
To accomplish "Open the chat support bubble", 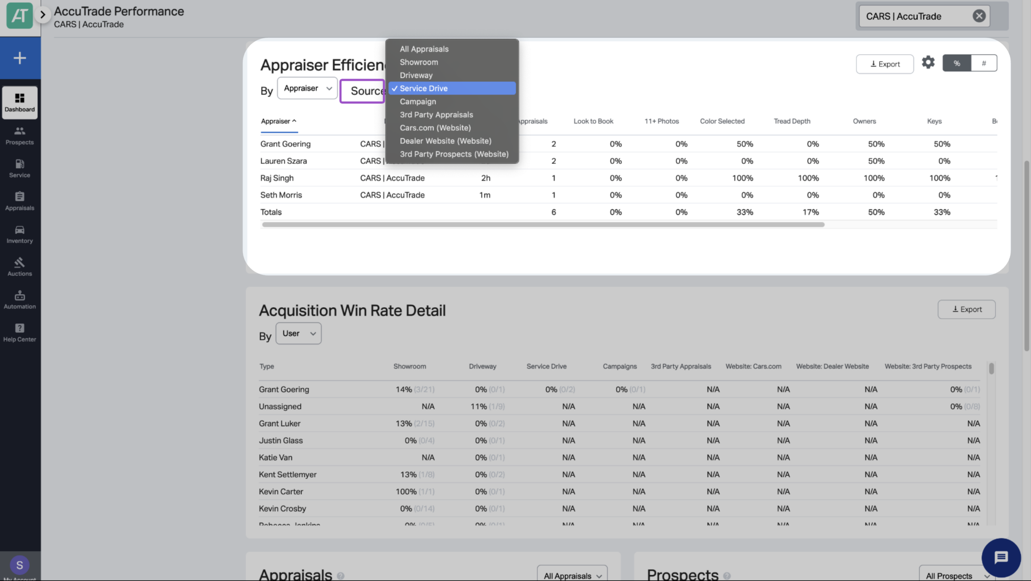I will click(1001, 558).
